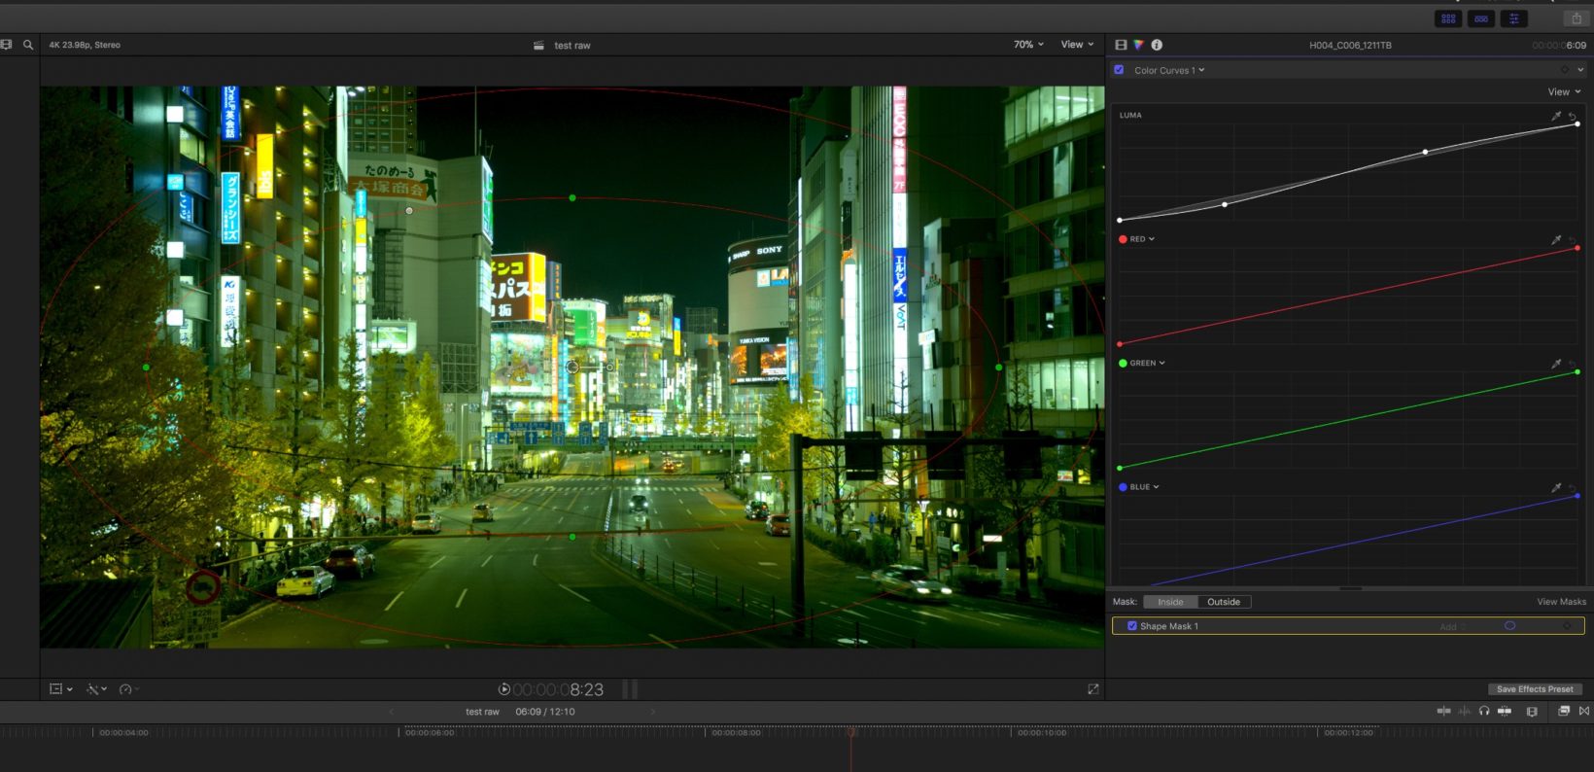Viewport: 1594px width, 772px height.
Task: Open the Color Inspector tab icon
Action: pyautogui.click(x=1138, y=45)
